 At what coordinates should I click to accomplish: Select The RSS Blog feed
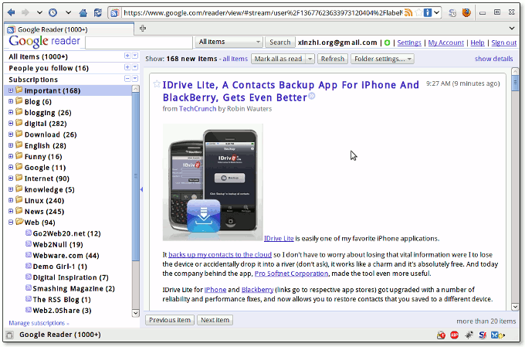[62, 300]
